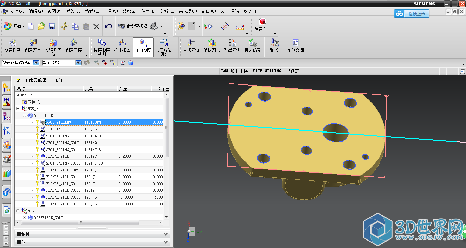
Task: Open the Edit (编辑) menu
Action: tap(35, 11)
